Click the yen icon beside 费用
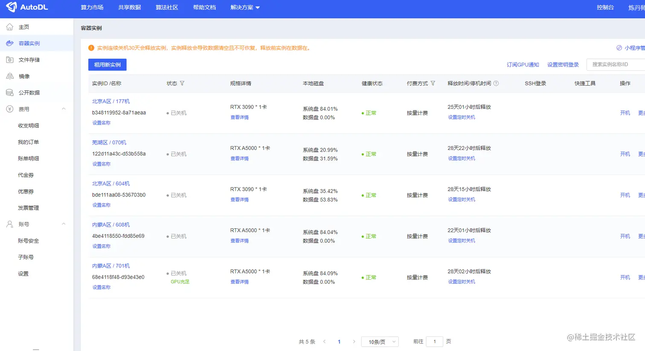Image resolution: width=645 pixels, height=351 pixels. (x=10, y=109)
